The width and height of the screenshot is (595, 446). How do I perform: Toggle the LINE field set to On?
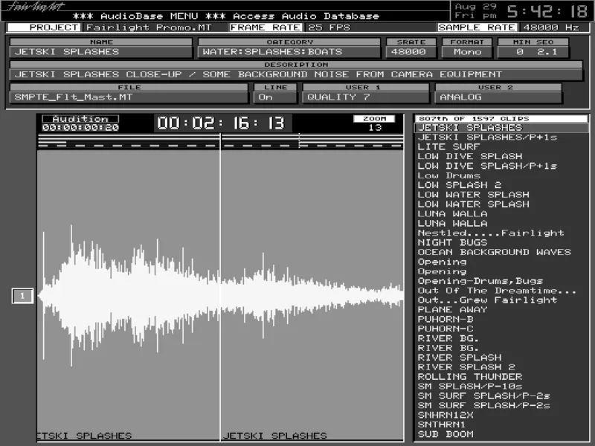click(275, 97)
